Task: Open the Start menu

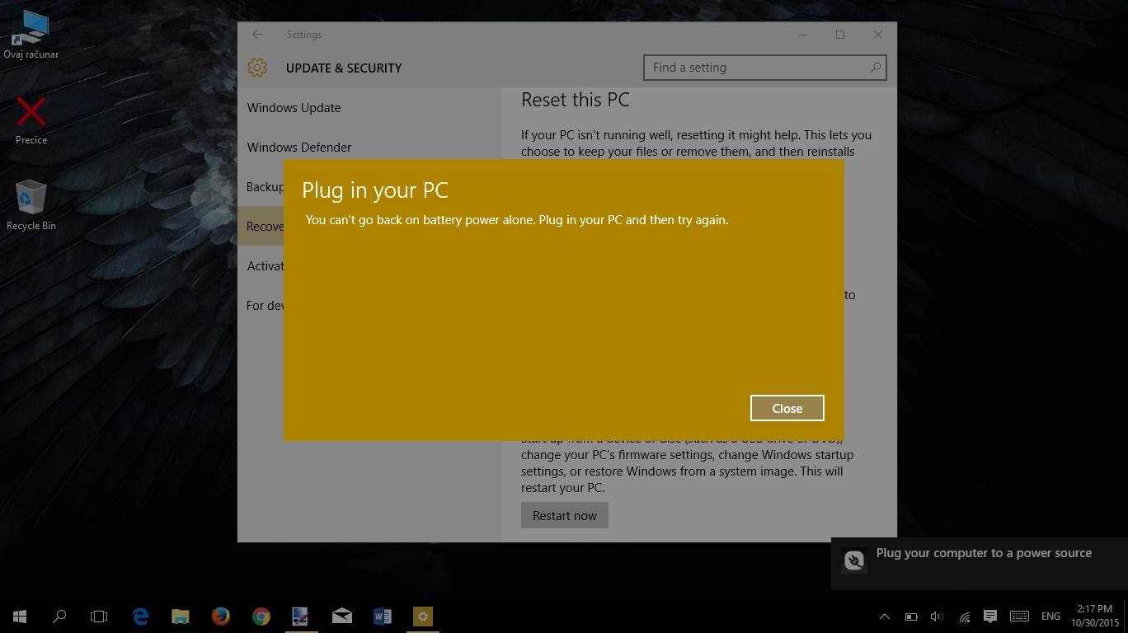Action: [20, 616]
